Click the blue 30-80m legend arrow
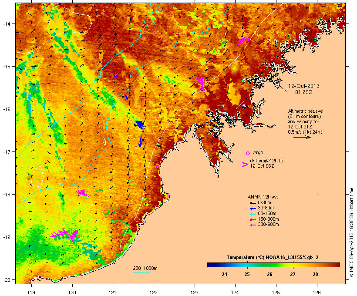The image size is (357, 296). 253,209
